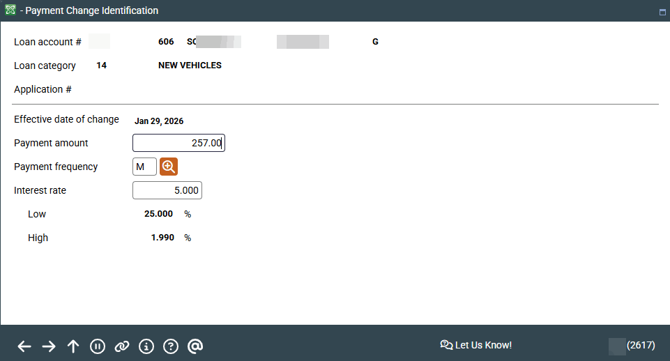This screenshot has height=361, width=670.
Task: Click the circled pause icon
Action: click(98, 346)
